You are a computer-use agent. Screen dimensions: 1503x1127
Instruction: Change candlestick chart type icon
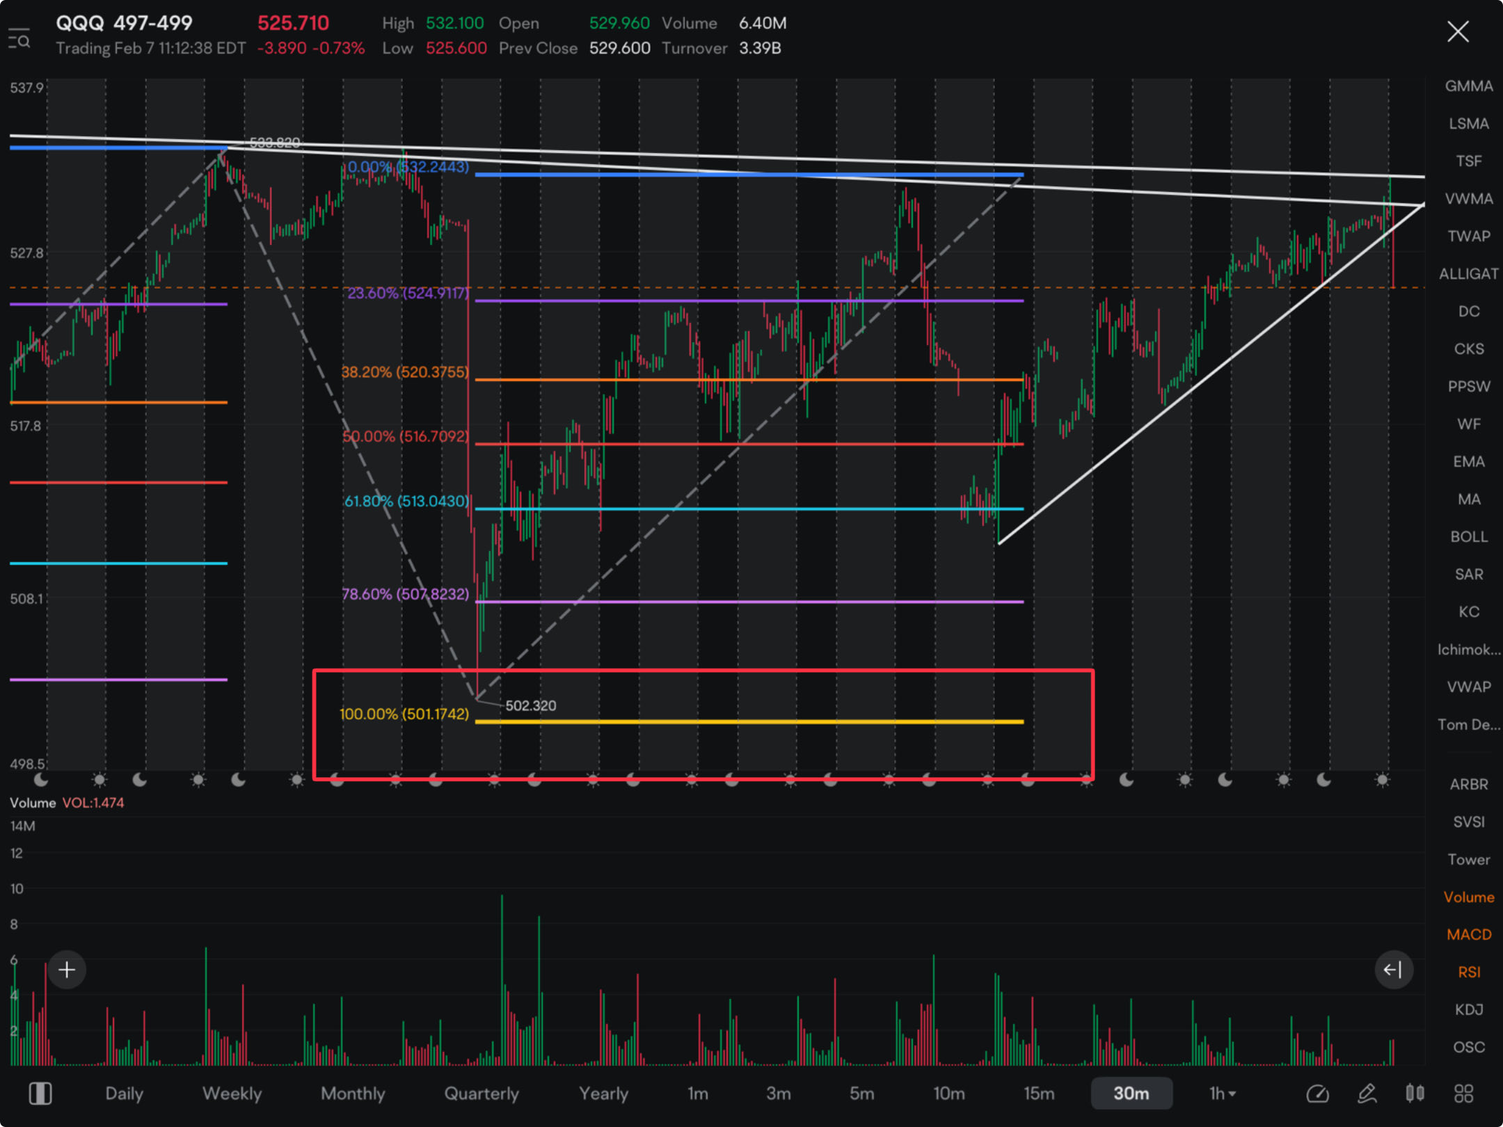point(1415,1094)
